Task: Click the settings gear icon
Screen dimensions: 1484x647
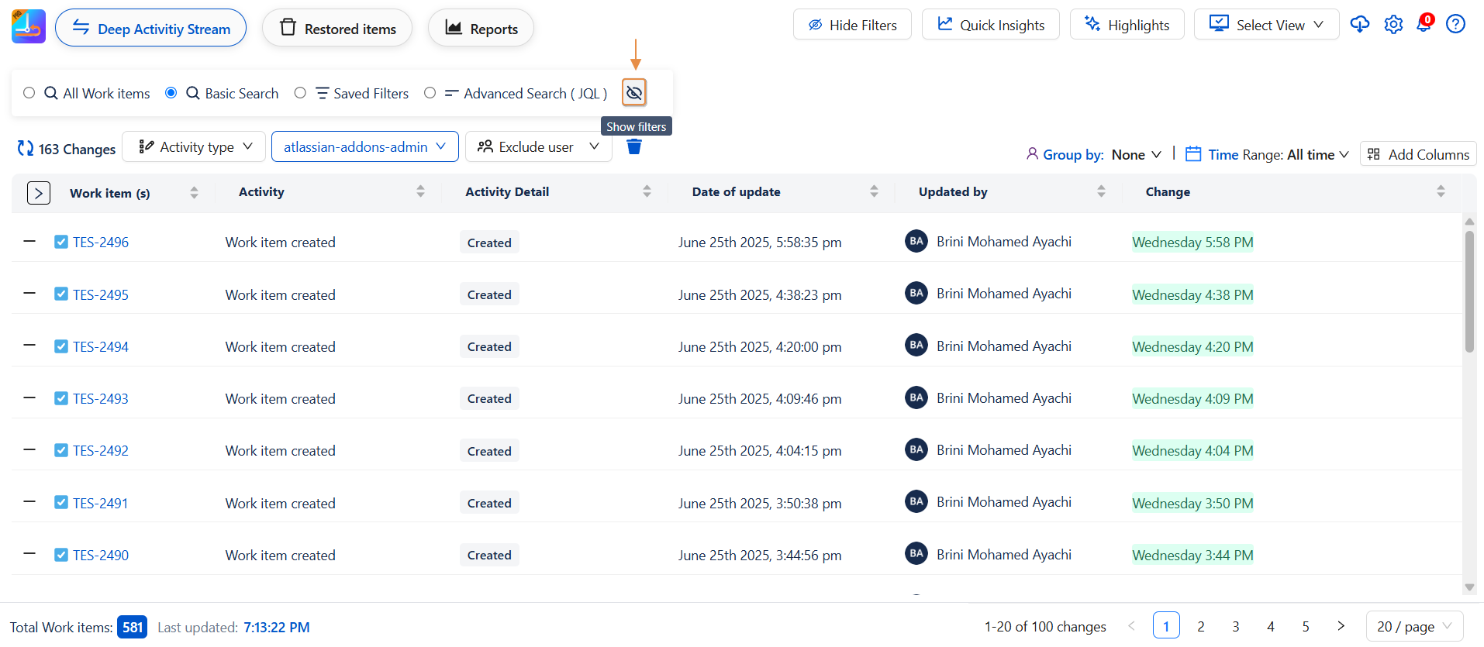Action: click(1393, 25)
